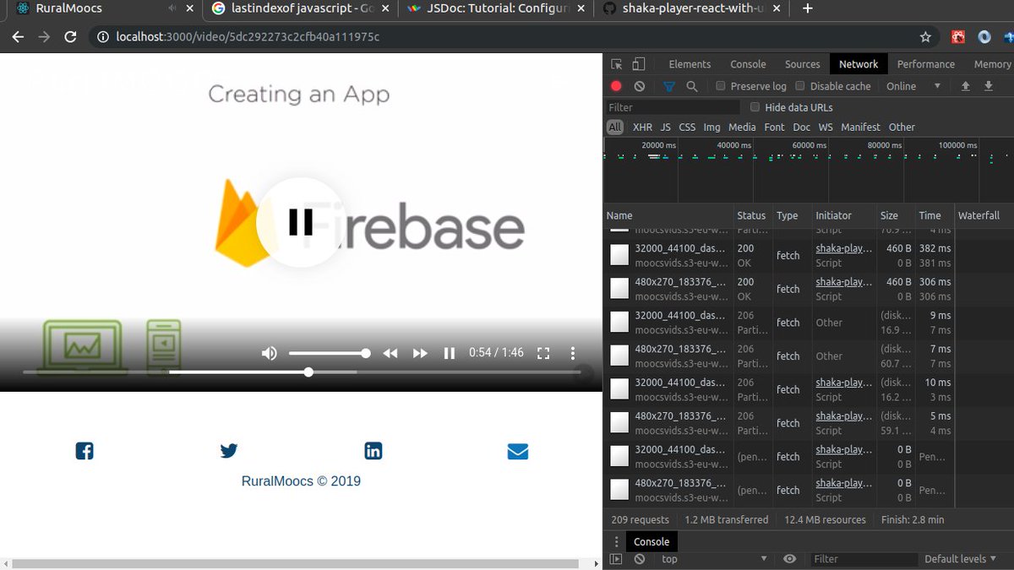
Task: Stop network recording red button
Action: pyautogui.click(x=616, y=86)
